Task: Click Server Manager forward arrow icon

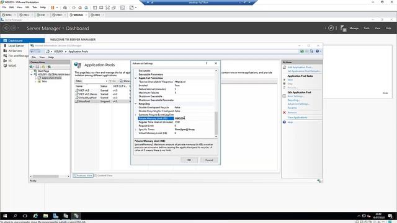Action: (14, 28)
